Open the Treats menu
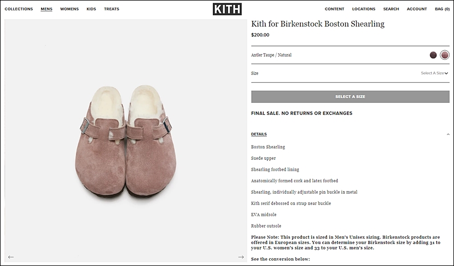The image size is (454, 266). pyautogui.click(x=112, y=9)
